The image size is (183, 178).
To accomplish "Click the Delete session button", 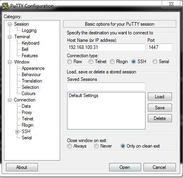I will coord(160,118).
